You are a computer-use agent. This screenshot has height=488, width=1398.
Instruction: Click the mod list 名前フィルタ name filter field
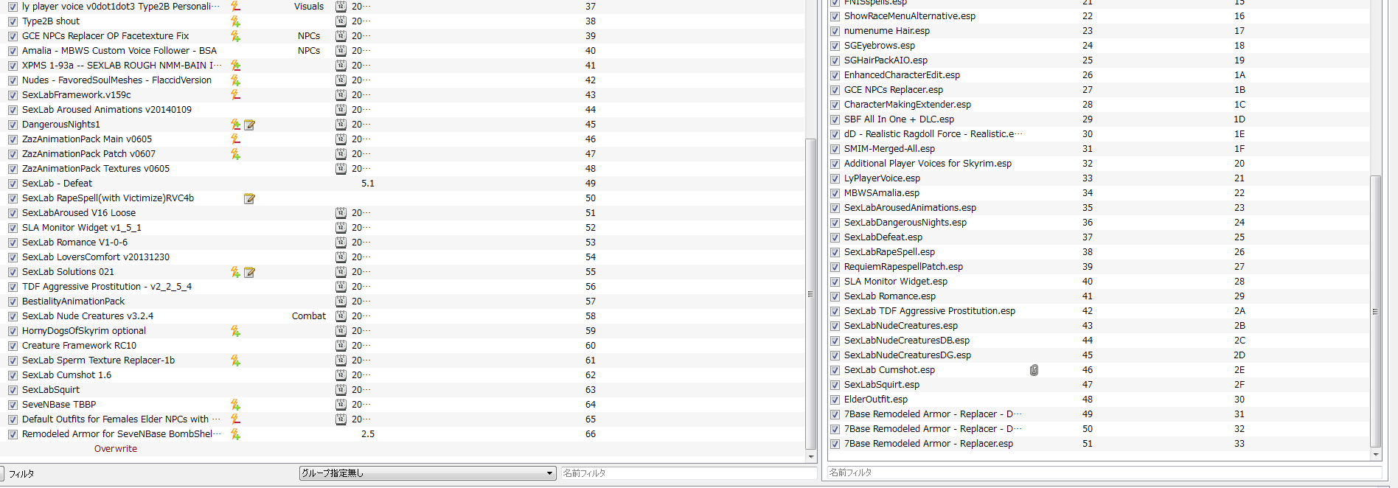coord(689,473)
